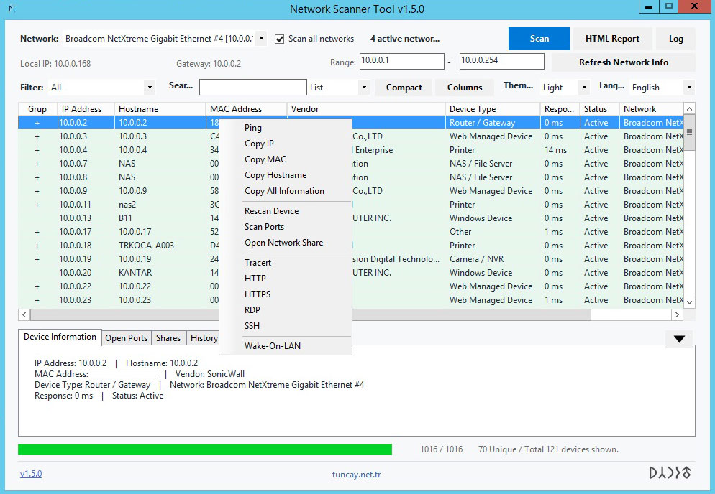The image size is (715, 494).
Task: Sort by Hostname column header
Action: coord(160,109)
